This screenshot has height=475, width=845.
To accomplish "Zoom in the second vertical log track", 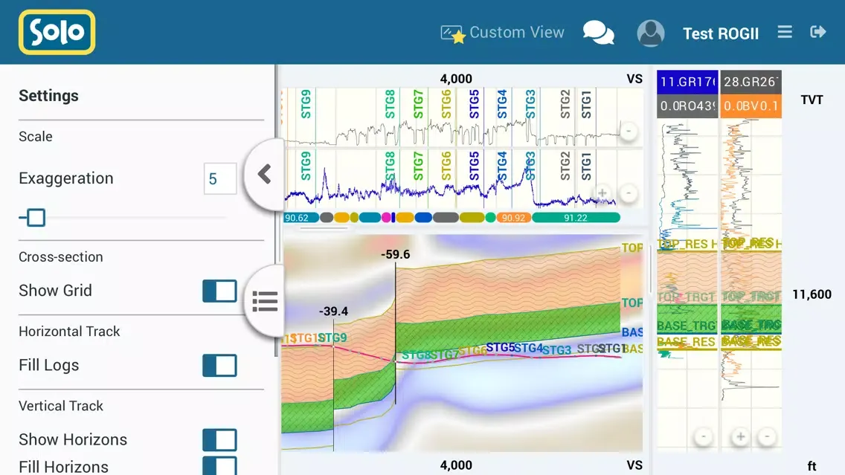I will point(740,436).
